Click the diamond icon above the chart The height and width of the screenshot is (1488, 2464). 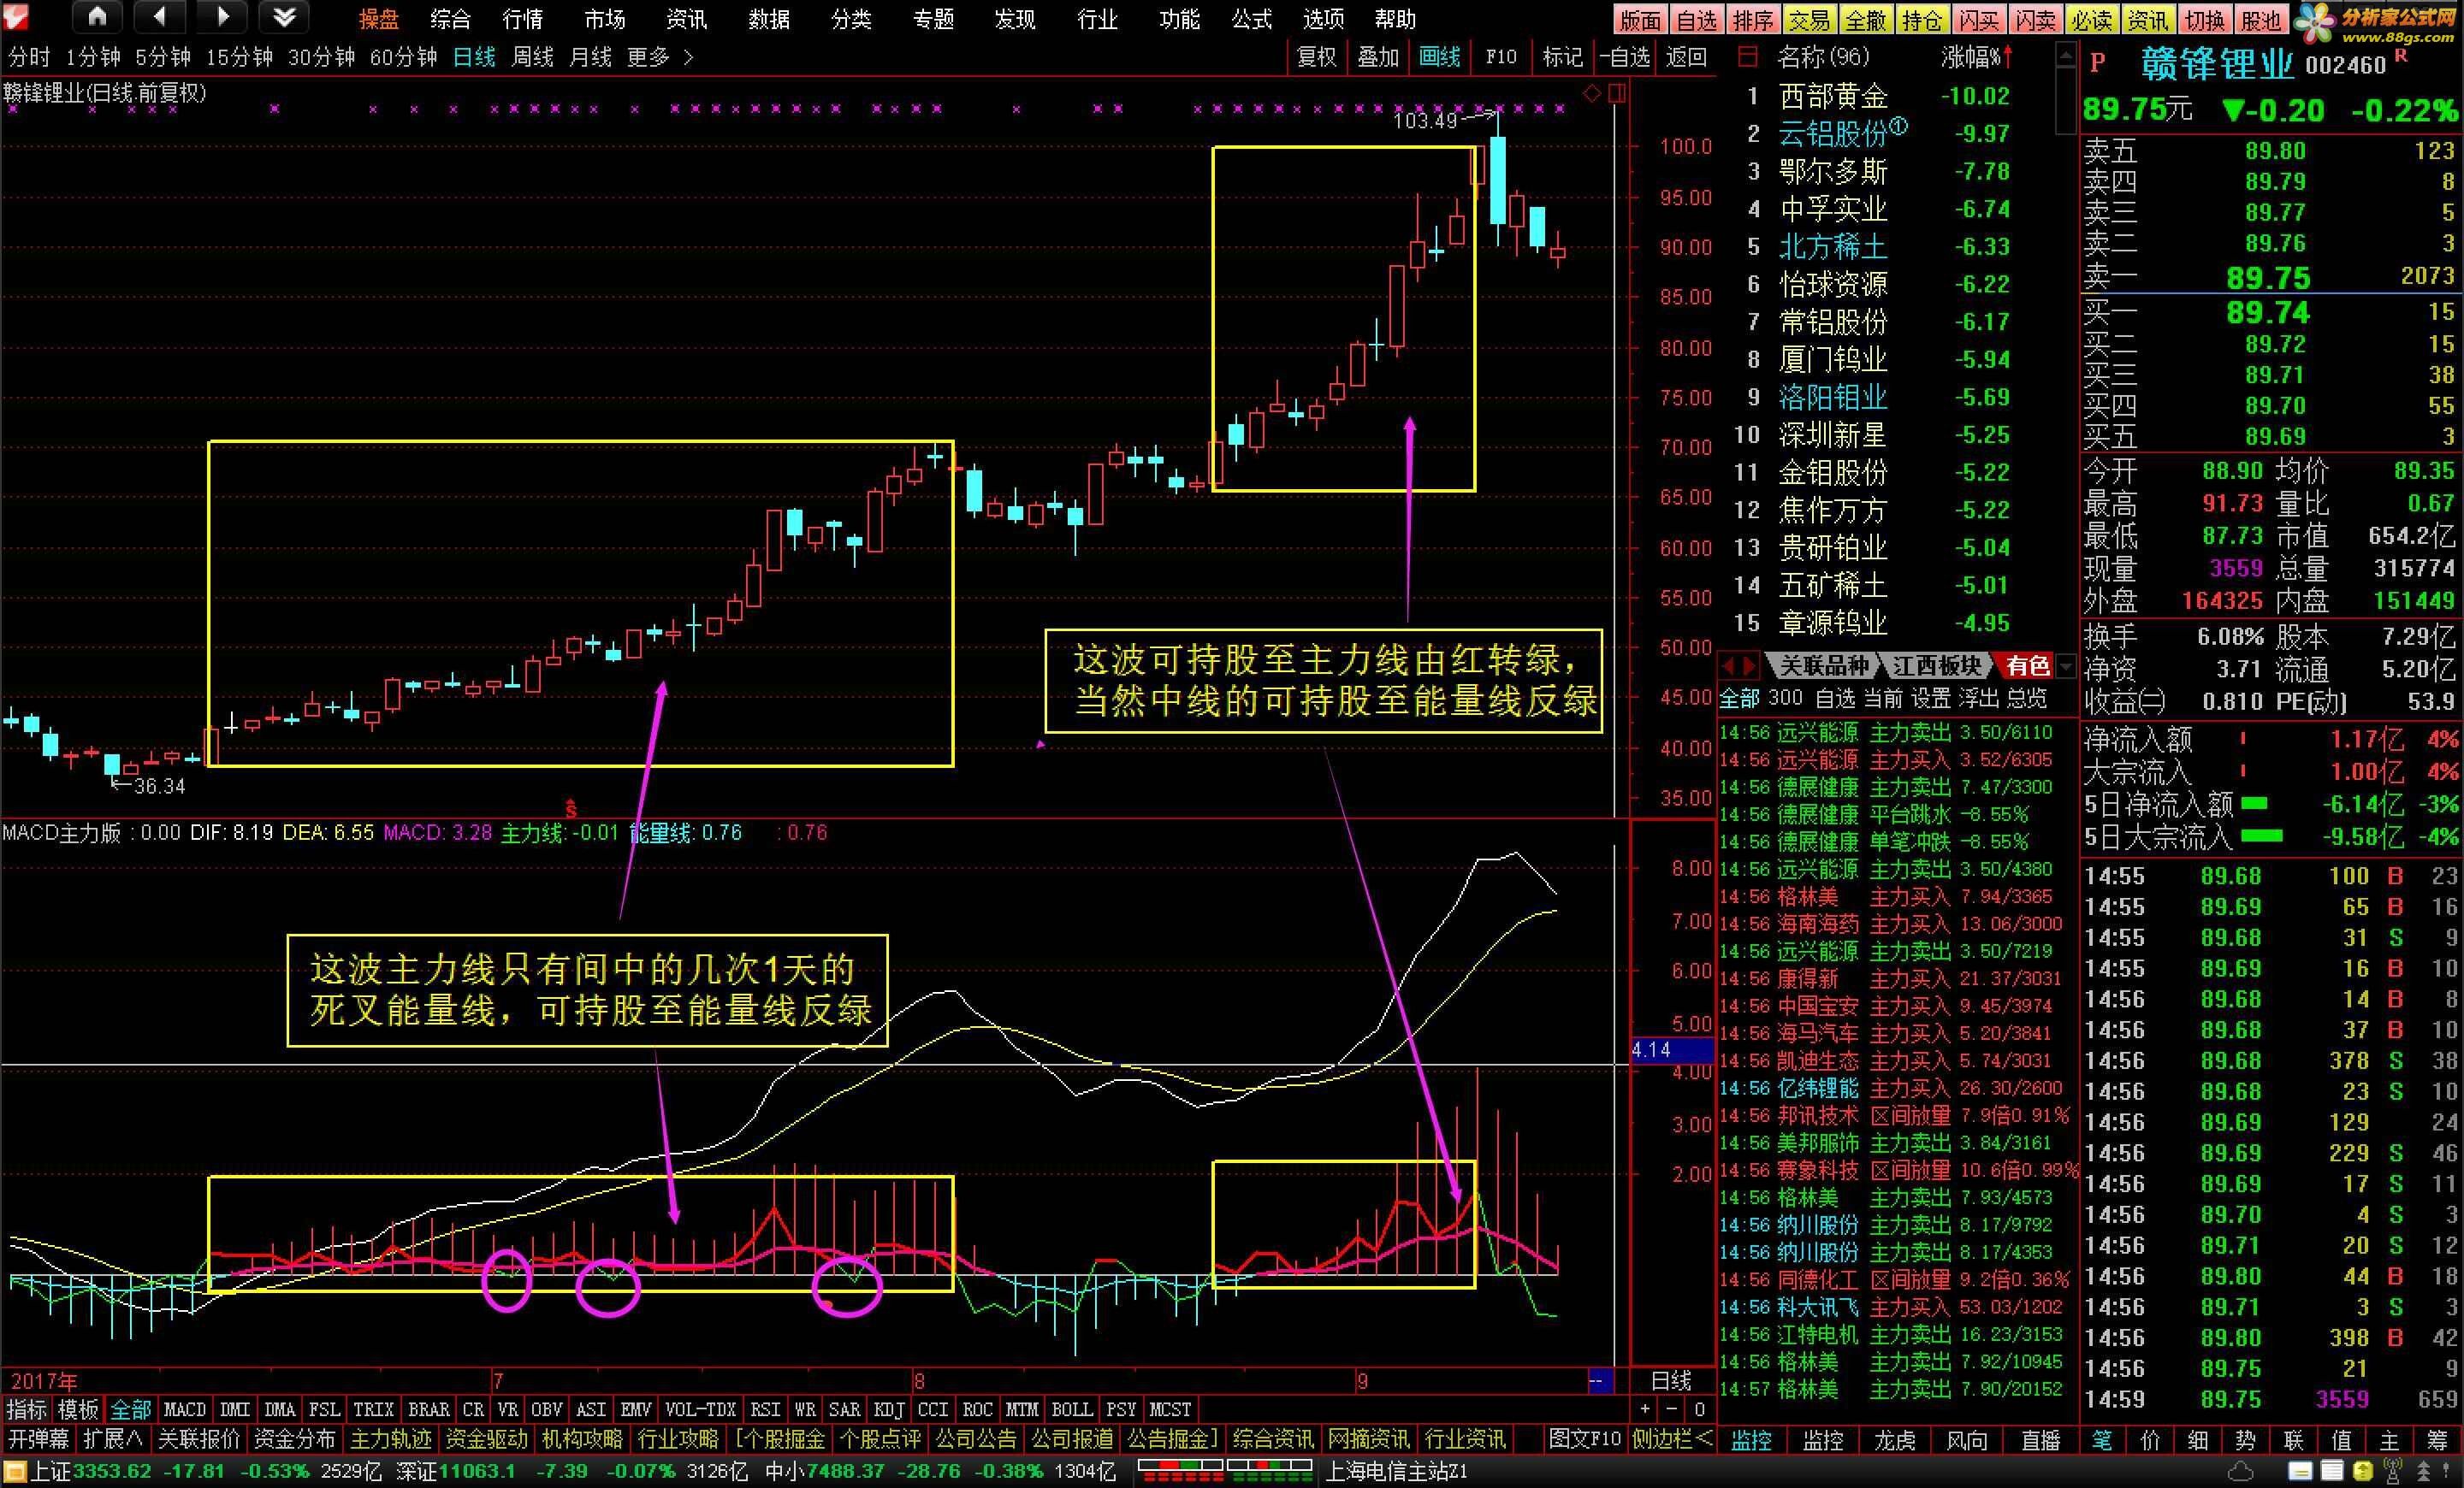point(1591,94)
